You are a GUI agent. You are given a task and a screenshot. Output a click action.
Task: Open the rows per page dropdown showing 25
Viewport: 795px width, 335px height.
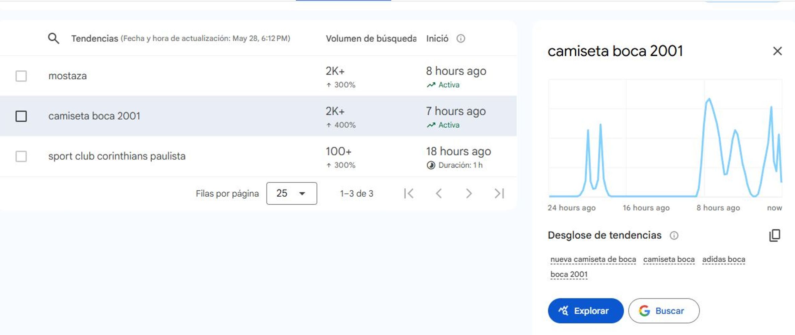pos(292,193)
